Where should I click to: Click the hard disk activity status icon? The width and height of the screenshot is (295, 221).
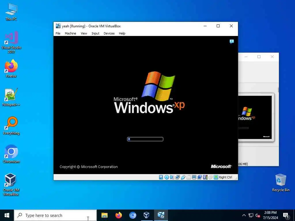[161, 177]
